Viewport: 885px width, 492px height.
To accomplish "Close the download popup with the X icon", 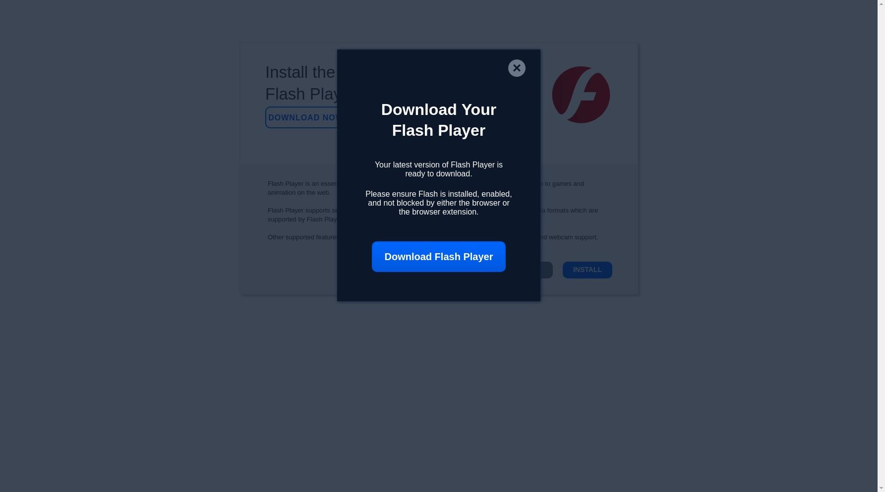I will coord(517,68).
